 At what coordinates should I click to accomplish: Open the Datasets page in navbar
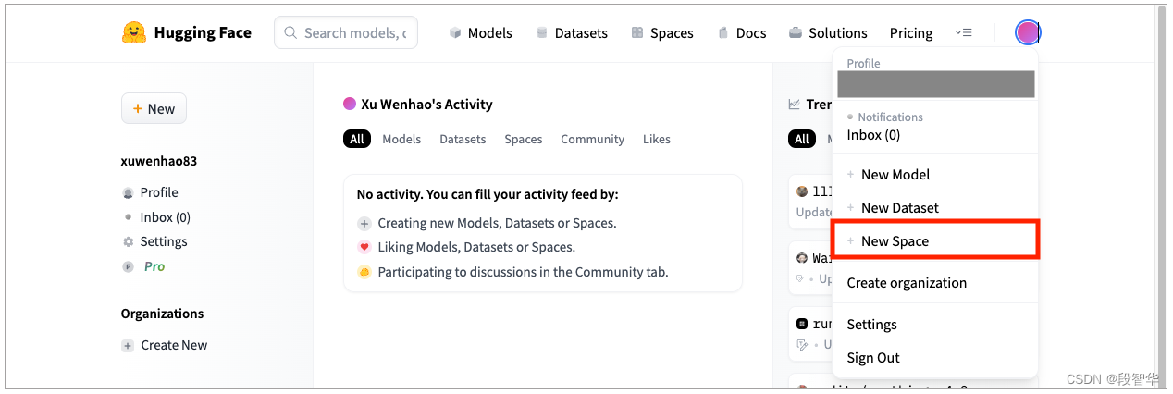click(x=572, y=32)
